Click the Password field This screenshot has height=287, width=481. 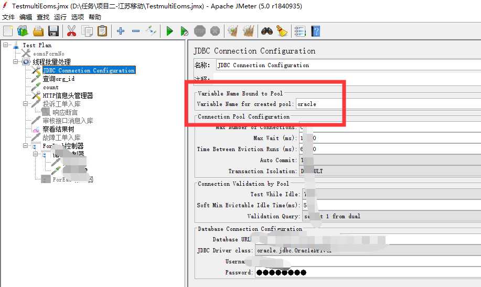pyautogui.click(x=368, y=273)
